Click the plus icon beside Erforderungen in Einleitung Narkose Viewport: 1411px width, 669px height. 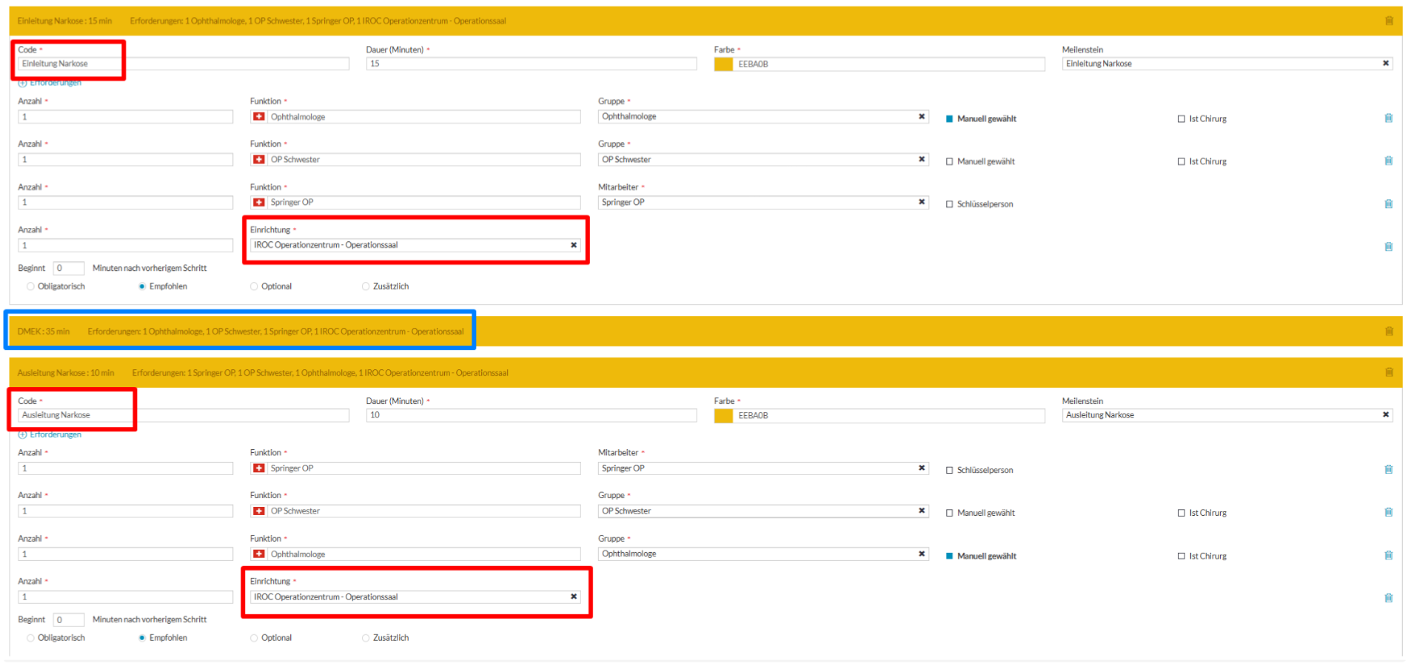coord(22,83)
